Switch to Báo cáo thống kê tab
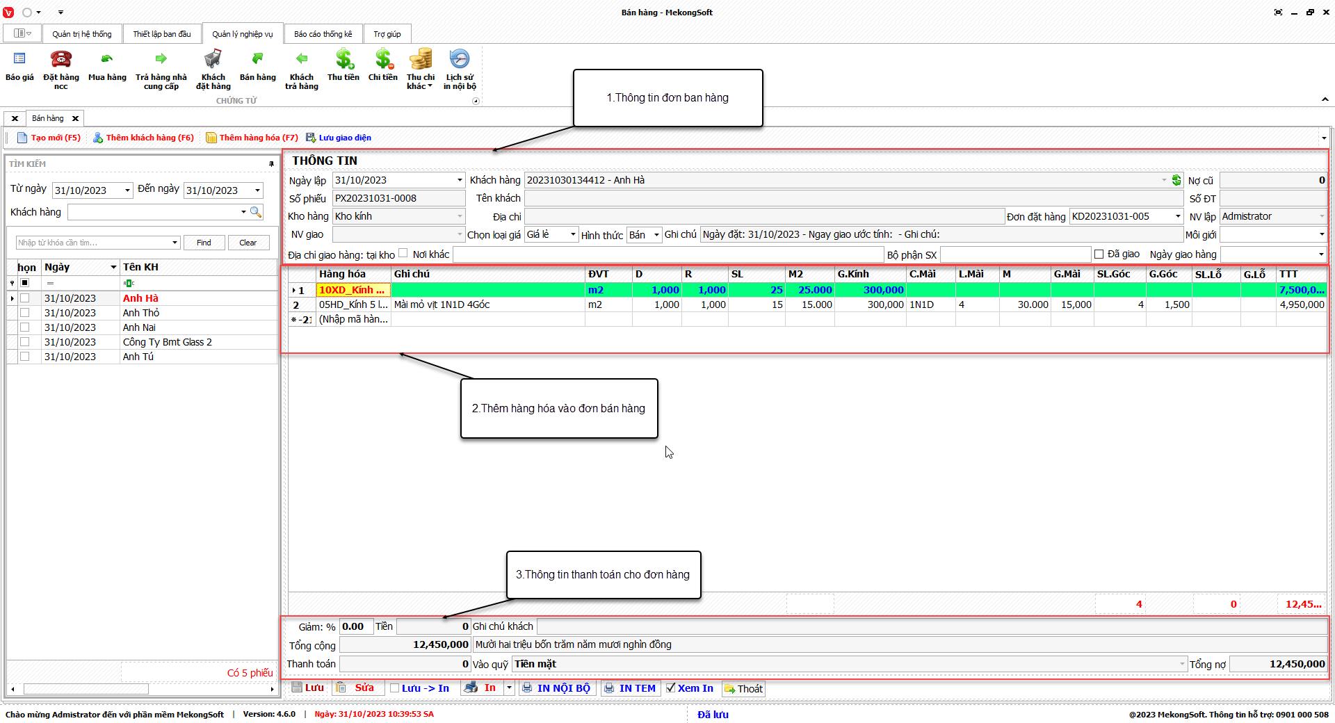This screenshot has width=1335, height=723. click(x=323, y=34)
